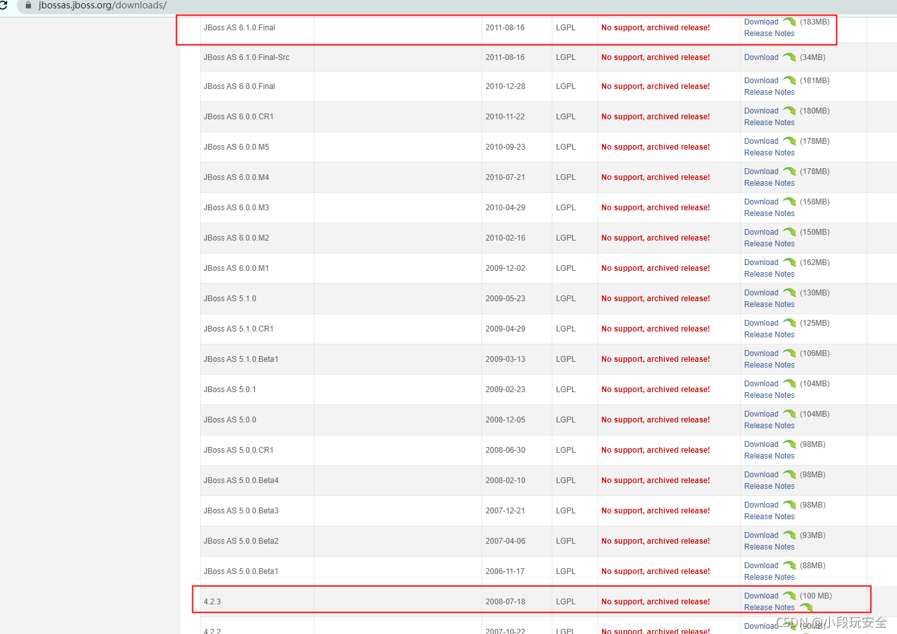Click LGPL license cell in 6.0.0.M5 row
Viewport: 897px width, 634px height.
[x=575, y=147]
